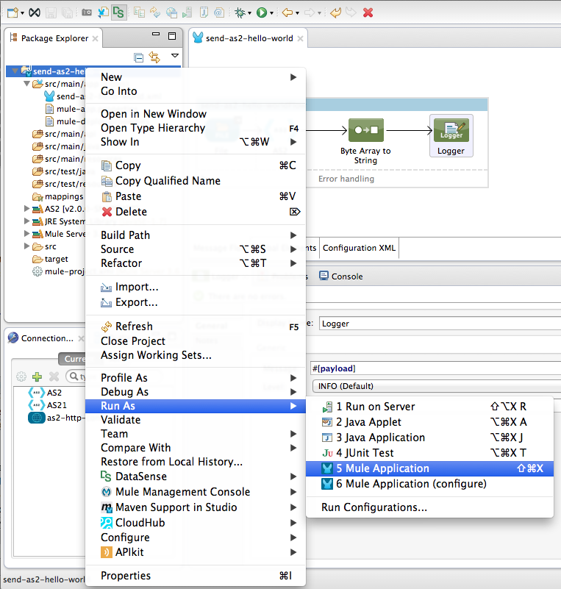561x589 pixels.
Task: Switch to the Configuration XML tab
Action: [x=360, y=248]
